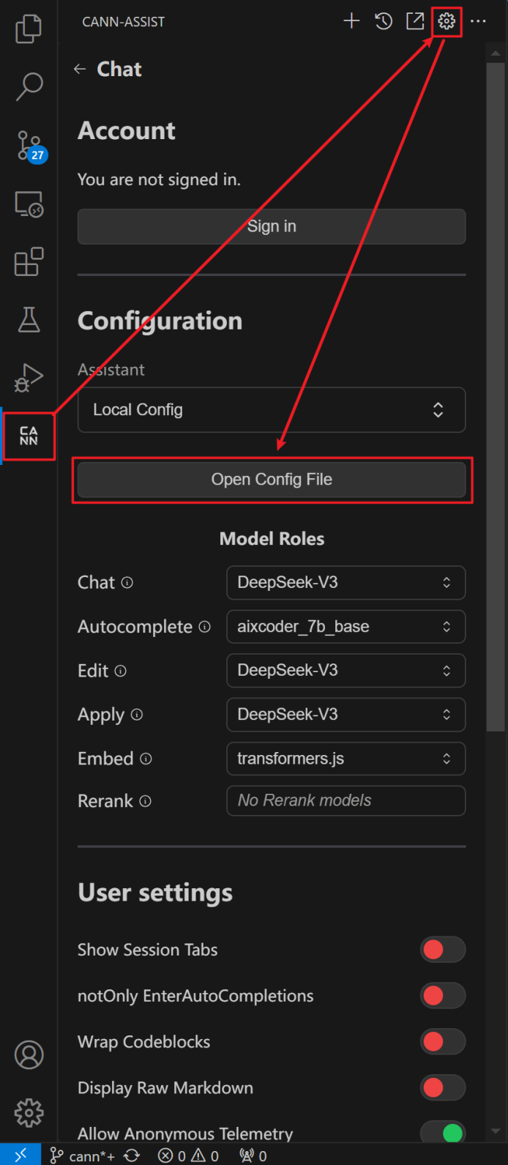Click the session history icon
Image resolution: width=508 pixels, height=1165 pixels.
click(384, 21)
